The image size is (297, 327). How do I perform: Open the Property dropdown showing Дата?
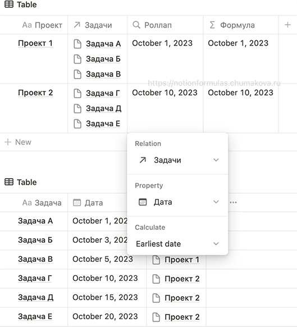tap(177, 202)
